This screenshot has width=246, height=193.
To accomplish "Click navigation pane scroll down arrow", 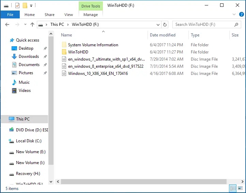I will click(x=51, y=182).
